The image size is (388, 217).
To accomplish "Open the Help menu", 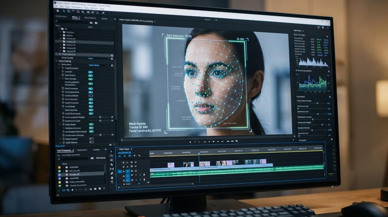I will pyautogui.click(x=102, y=9).
